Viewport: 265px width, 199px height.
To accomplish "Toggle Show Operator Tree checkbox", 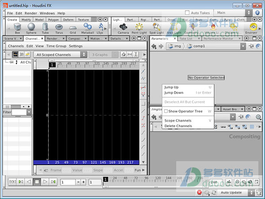I will tap(166, 111).
